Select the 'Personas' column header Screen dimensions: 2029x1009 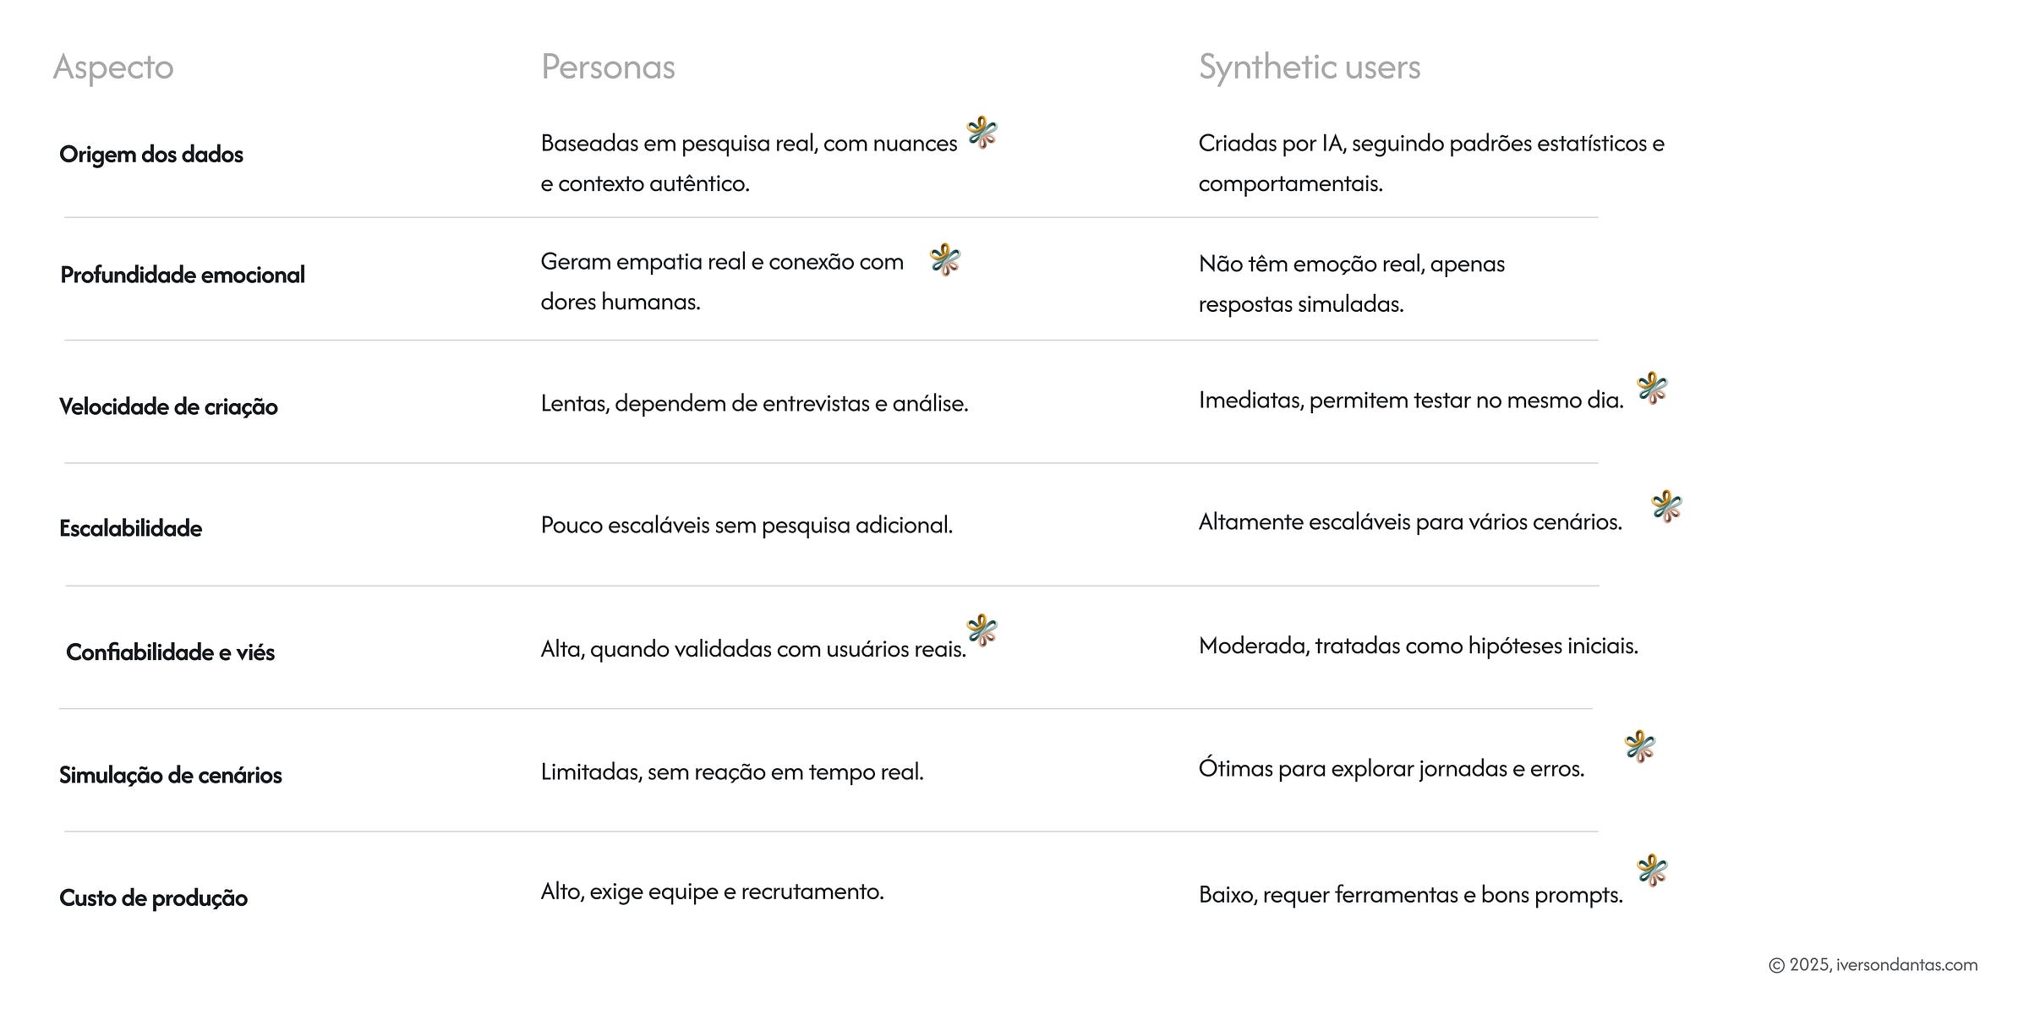[x=608, y=67]
